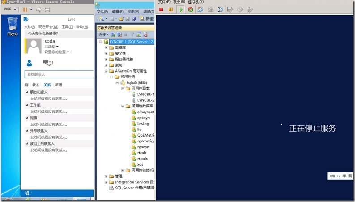Click the revert snapshot icon
Screen dimensions: 355x202
(x=210, y=9)
